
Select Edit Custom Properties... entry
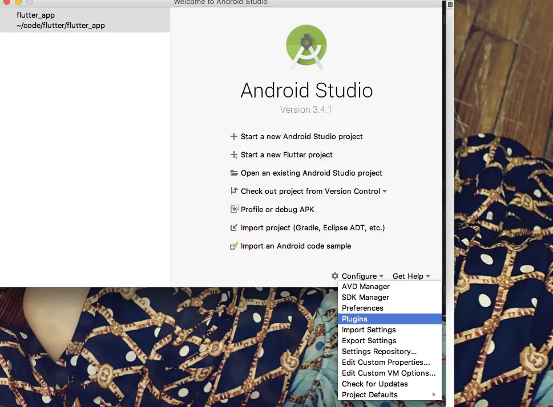click(389, 362)
